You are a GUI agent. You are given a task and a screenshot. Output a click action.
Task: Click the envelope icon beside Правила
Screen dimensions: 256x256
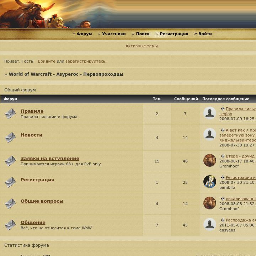point(10,114)
